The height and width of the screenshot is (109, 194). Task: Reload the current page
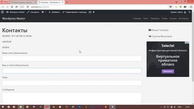tap(12, 7)
